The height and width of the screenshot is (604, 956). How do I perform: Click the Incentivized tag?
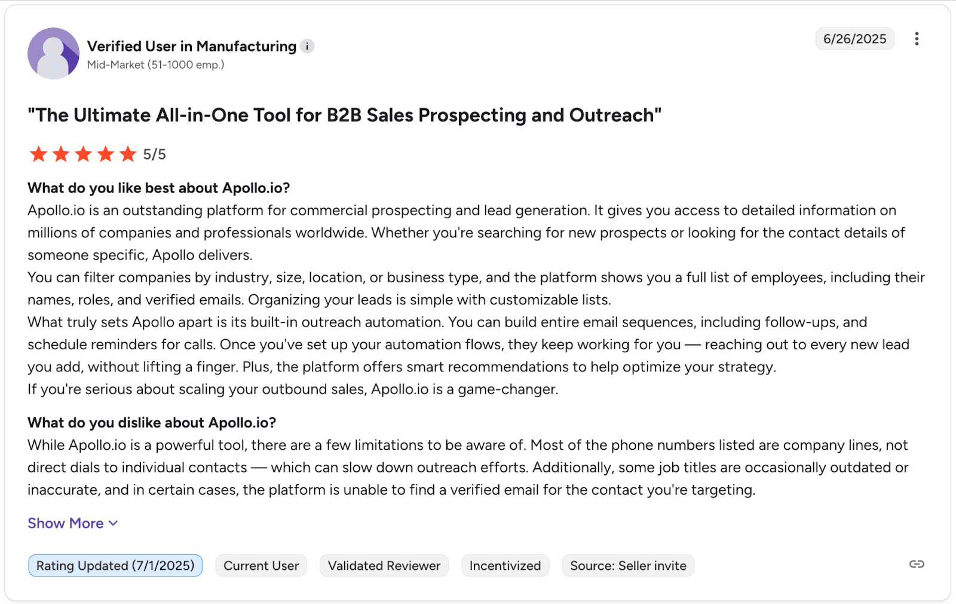[x=505, y=566]
